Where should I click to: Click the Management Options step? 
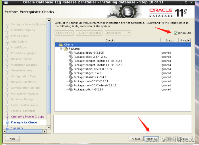[25, 94]
